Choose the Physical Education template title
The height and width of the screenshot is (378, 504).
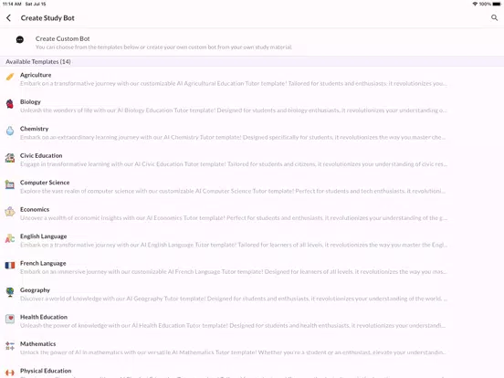[x=46, y=371]
